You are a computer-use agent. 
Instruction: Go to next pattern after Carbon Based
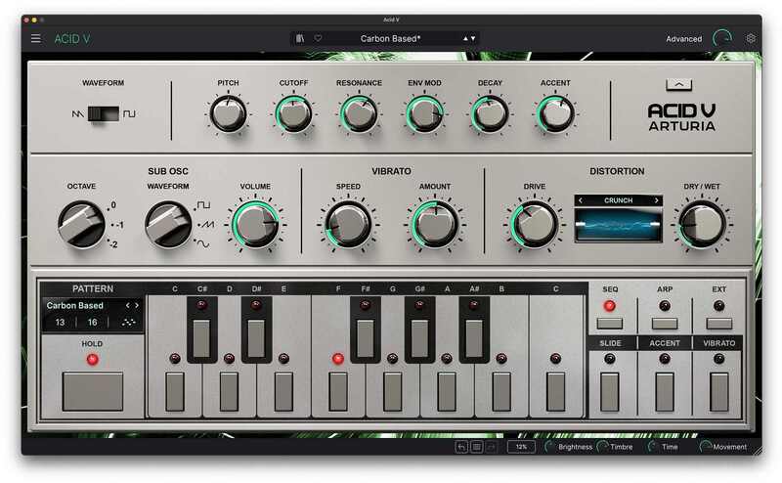137,305
